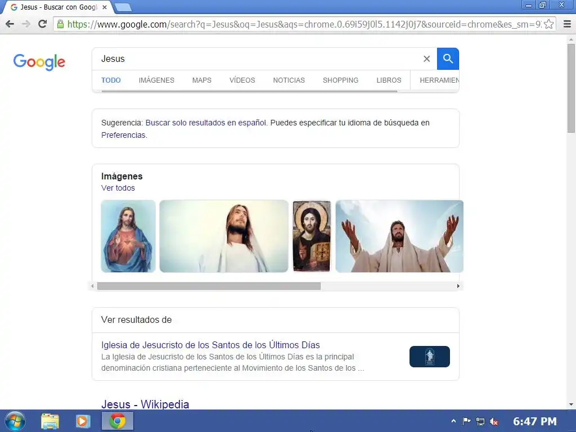Open the 'Jesus - Wikipedia' result

(x=145, y=404)
